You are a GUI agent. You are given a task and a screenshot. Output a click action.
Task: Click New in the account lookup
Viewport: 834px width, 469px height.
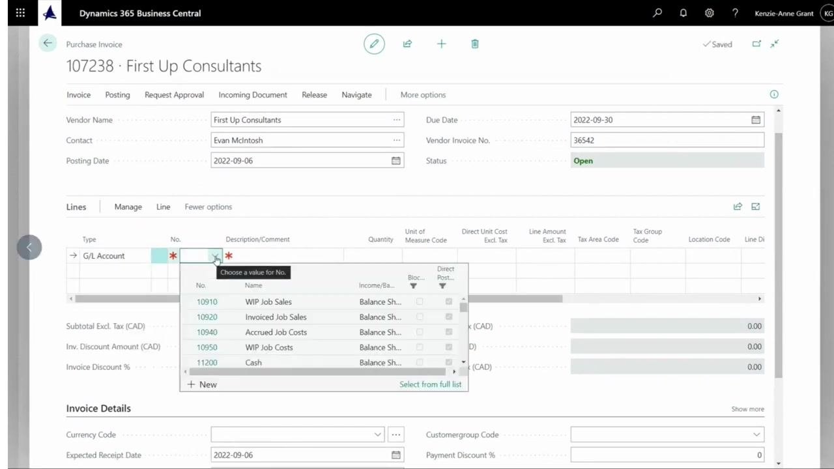pyautogui.click(x=202, y=384)
